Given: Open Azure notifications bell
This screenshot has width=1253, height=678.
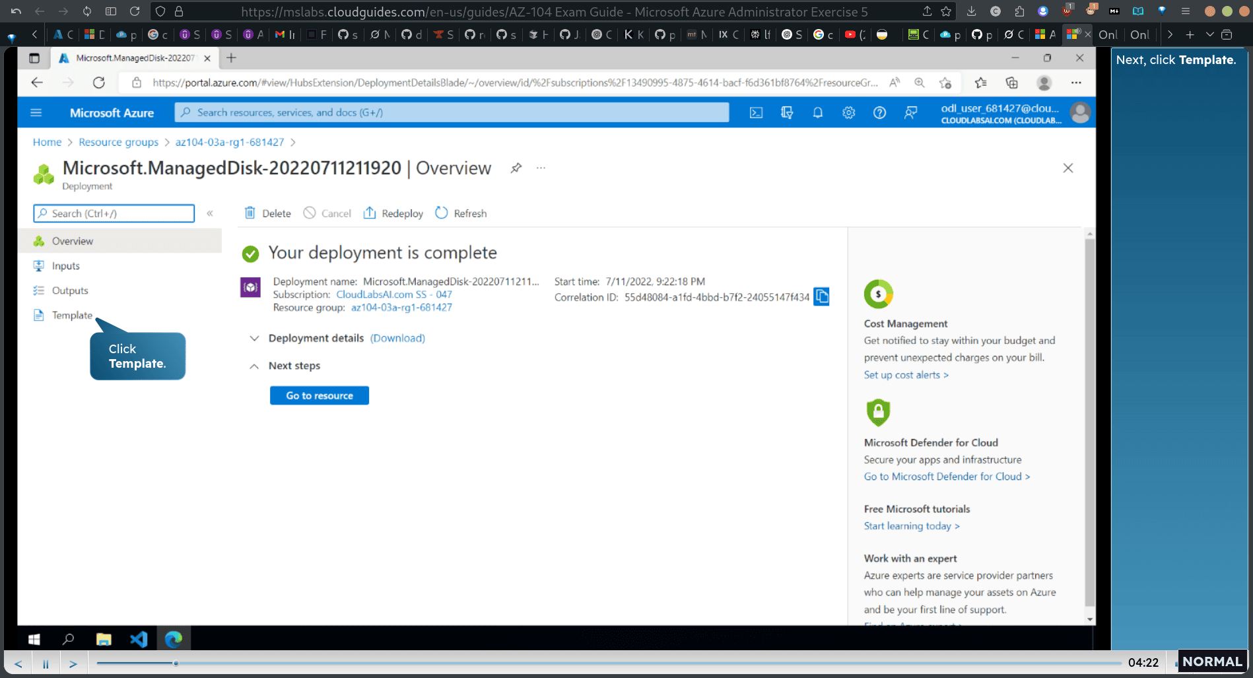Looking at the screenshot, I should point(818,113).
